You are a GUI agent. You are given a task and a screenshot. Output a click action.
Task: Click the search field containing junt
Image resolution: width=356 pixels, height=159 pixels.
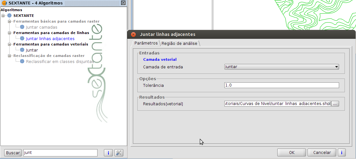[60, 153]
